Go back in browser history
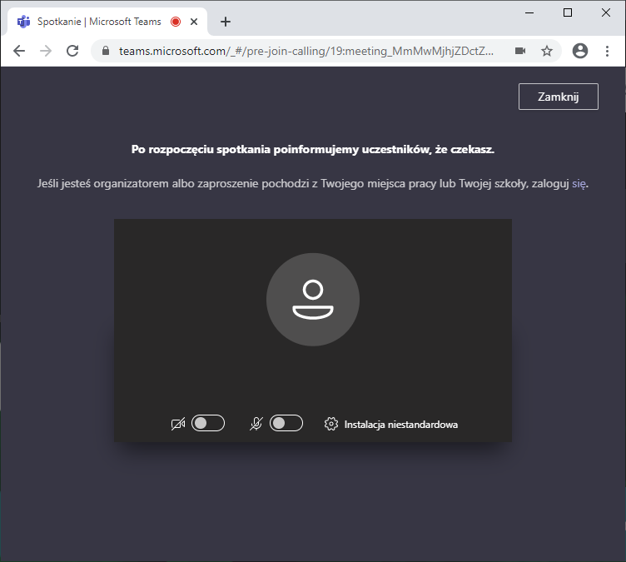626x562 pixels. (x=19, y=51)
